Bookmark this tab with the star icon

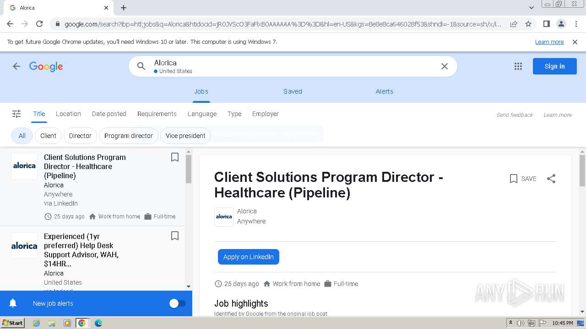point(528,24)
